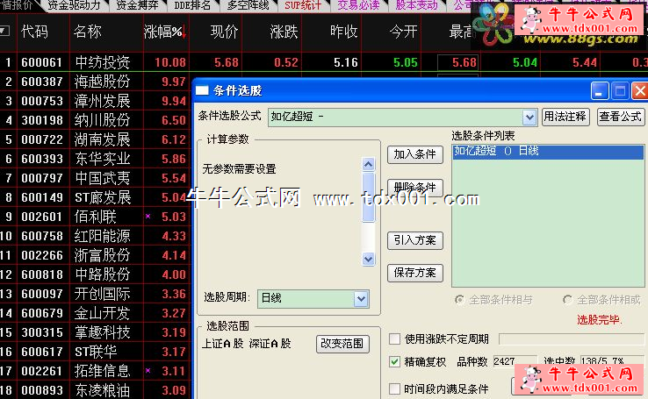
Task: Select the stock row 中国武夷
Action: [103, 178]
